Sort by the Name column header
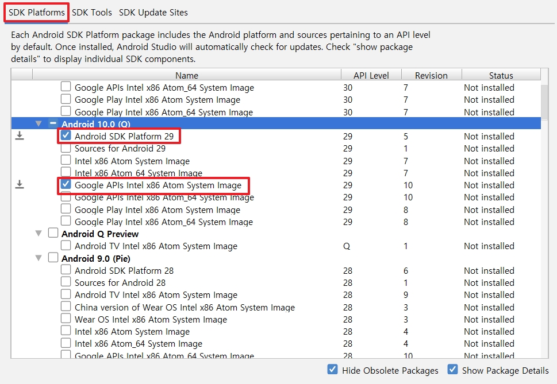 click(x=187, y=75)
